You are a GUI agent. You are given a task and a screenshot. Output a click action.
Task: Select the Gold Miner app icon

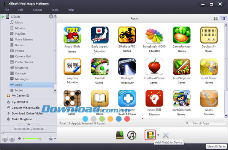(209, 66)
